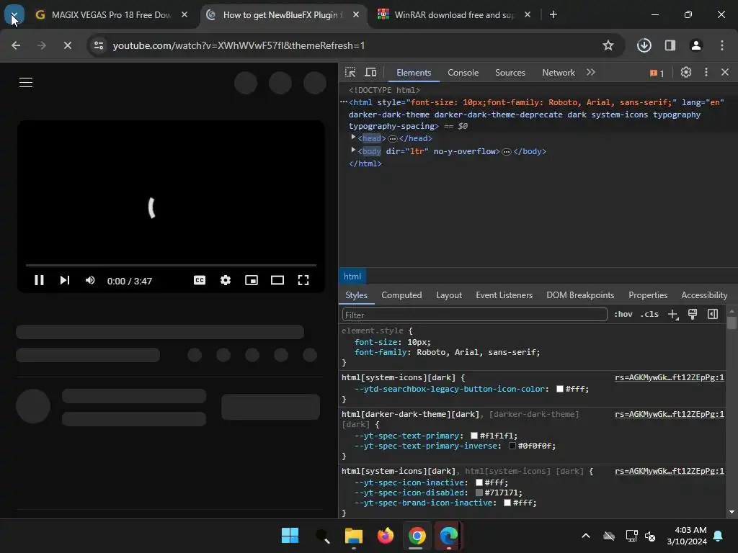Viewport: 738px width, 553px height.
Task: Open video player settings gear
Action: point(226,280)
